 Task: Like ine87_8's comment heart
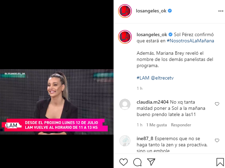pos(217,140)
